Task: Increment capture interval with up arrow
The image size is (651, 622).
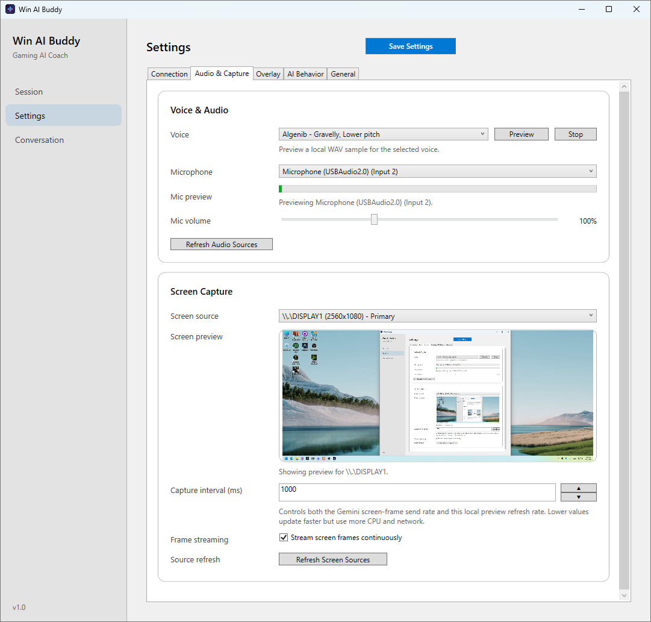Action: click(x=578, y=488)
